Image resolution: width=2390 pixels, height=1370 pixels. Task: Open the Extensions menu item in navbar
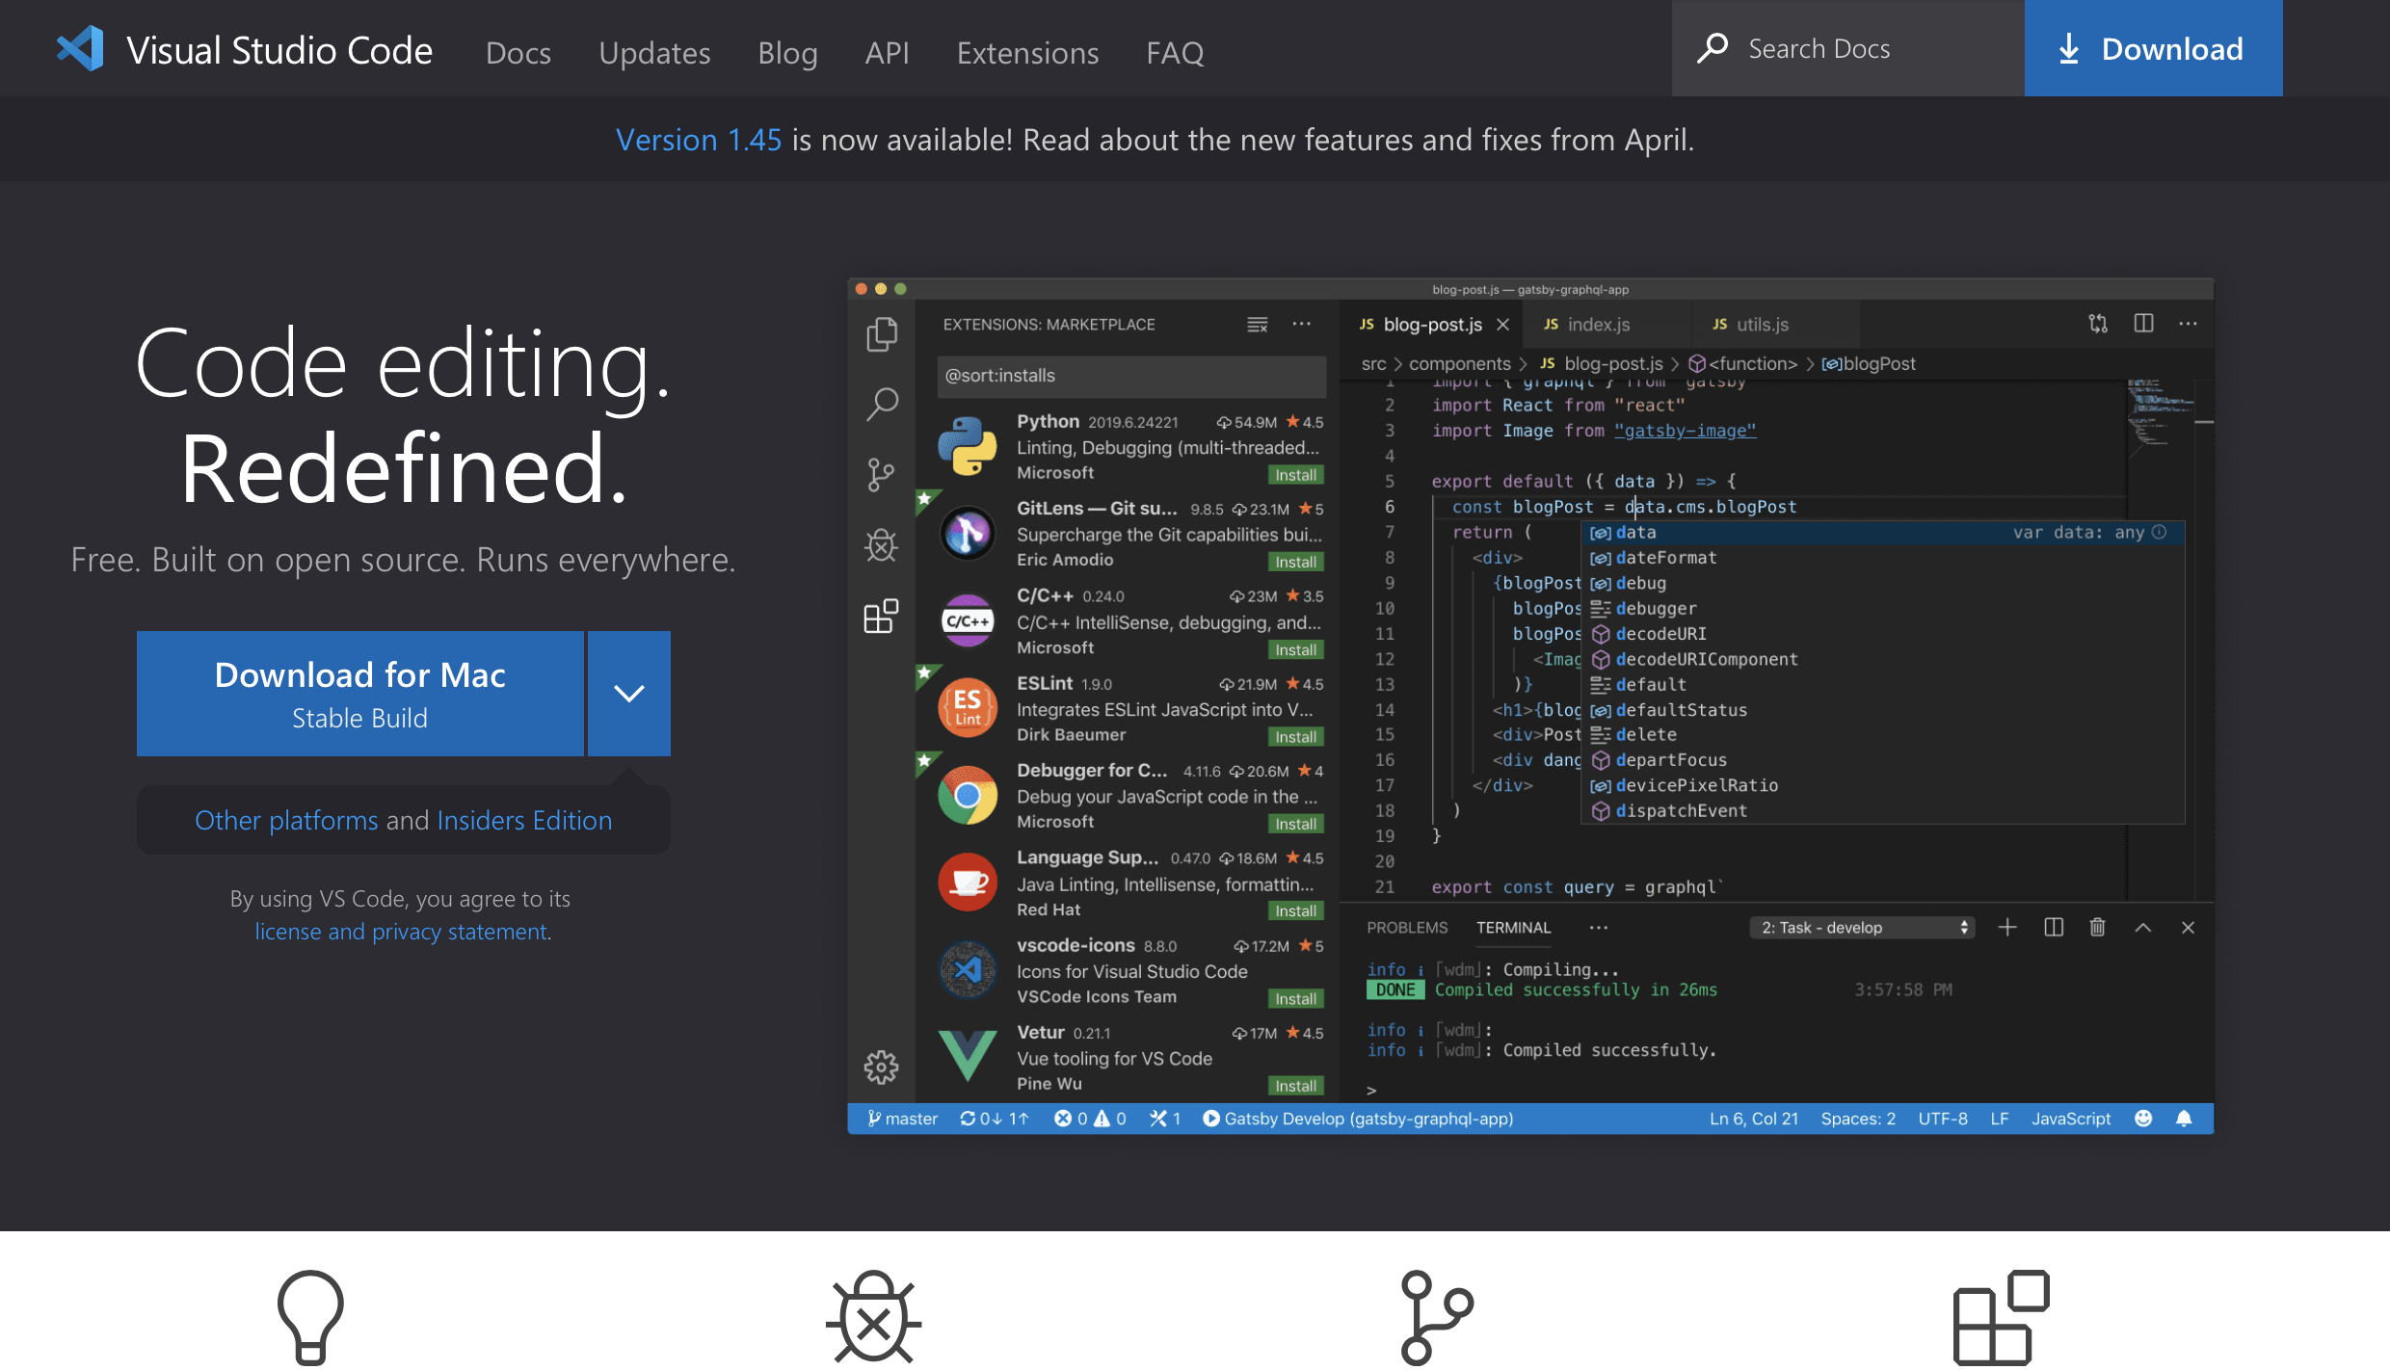(x=1027, y=52)
